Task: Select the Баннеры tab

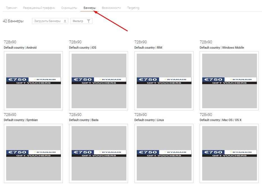Action: pos(90,8)
